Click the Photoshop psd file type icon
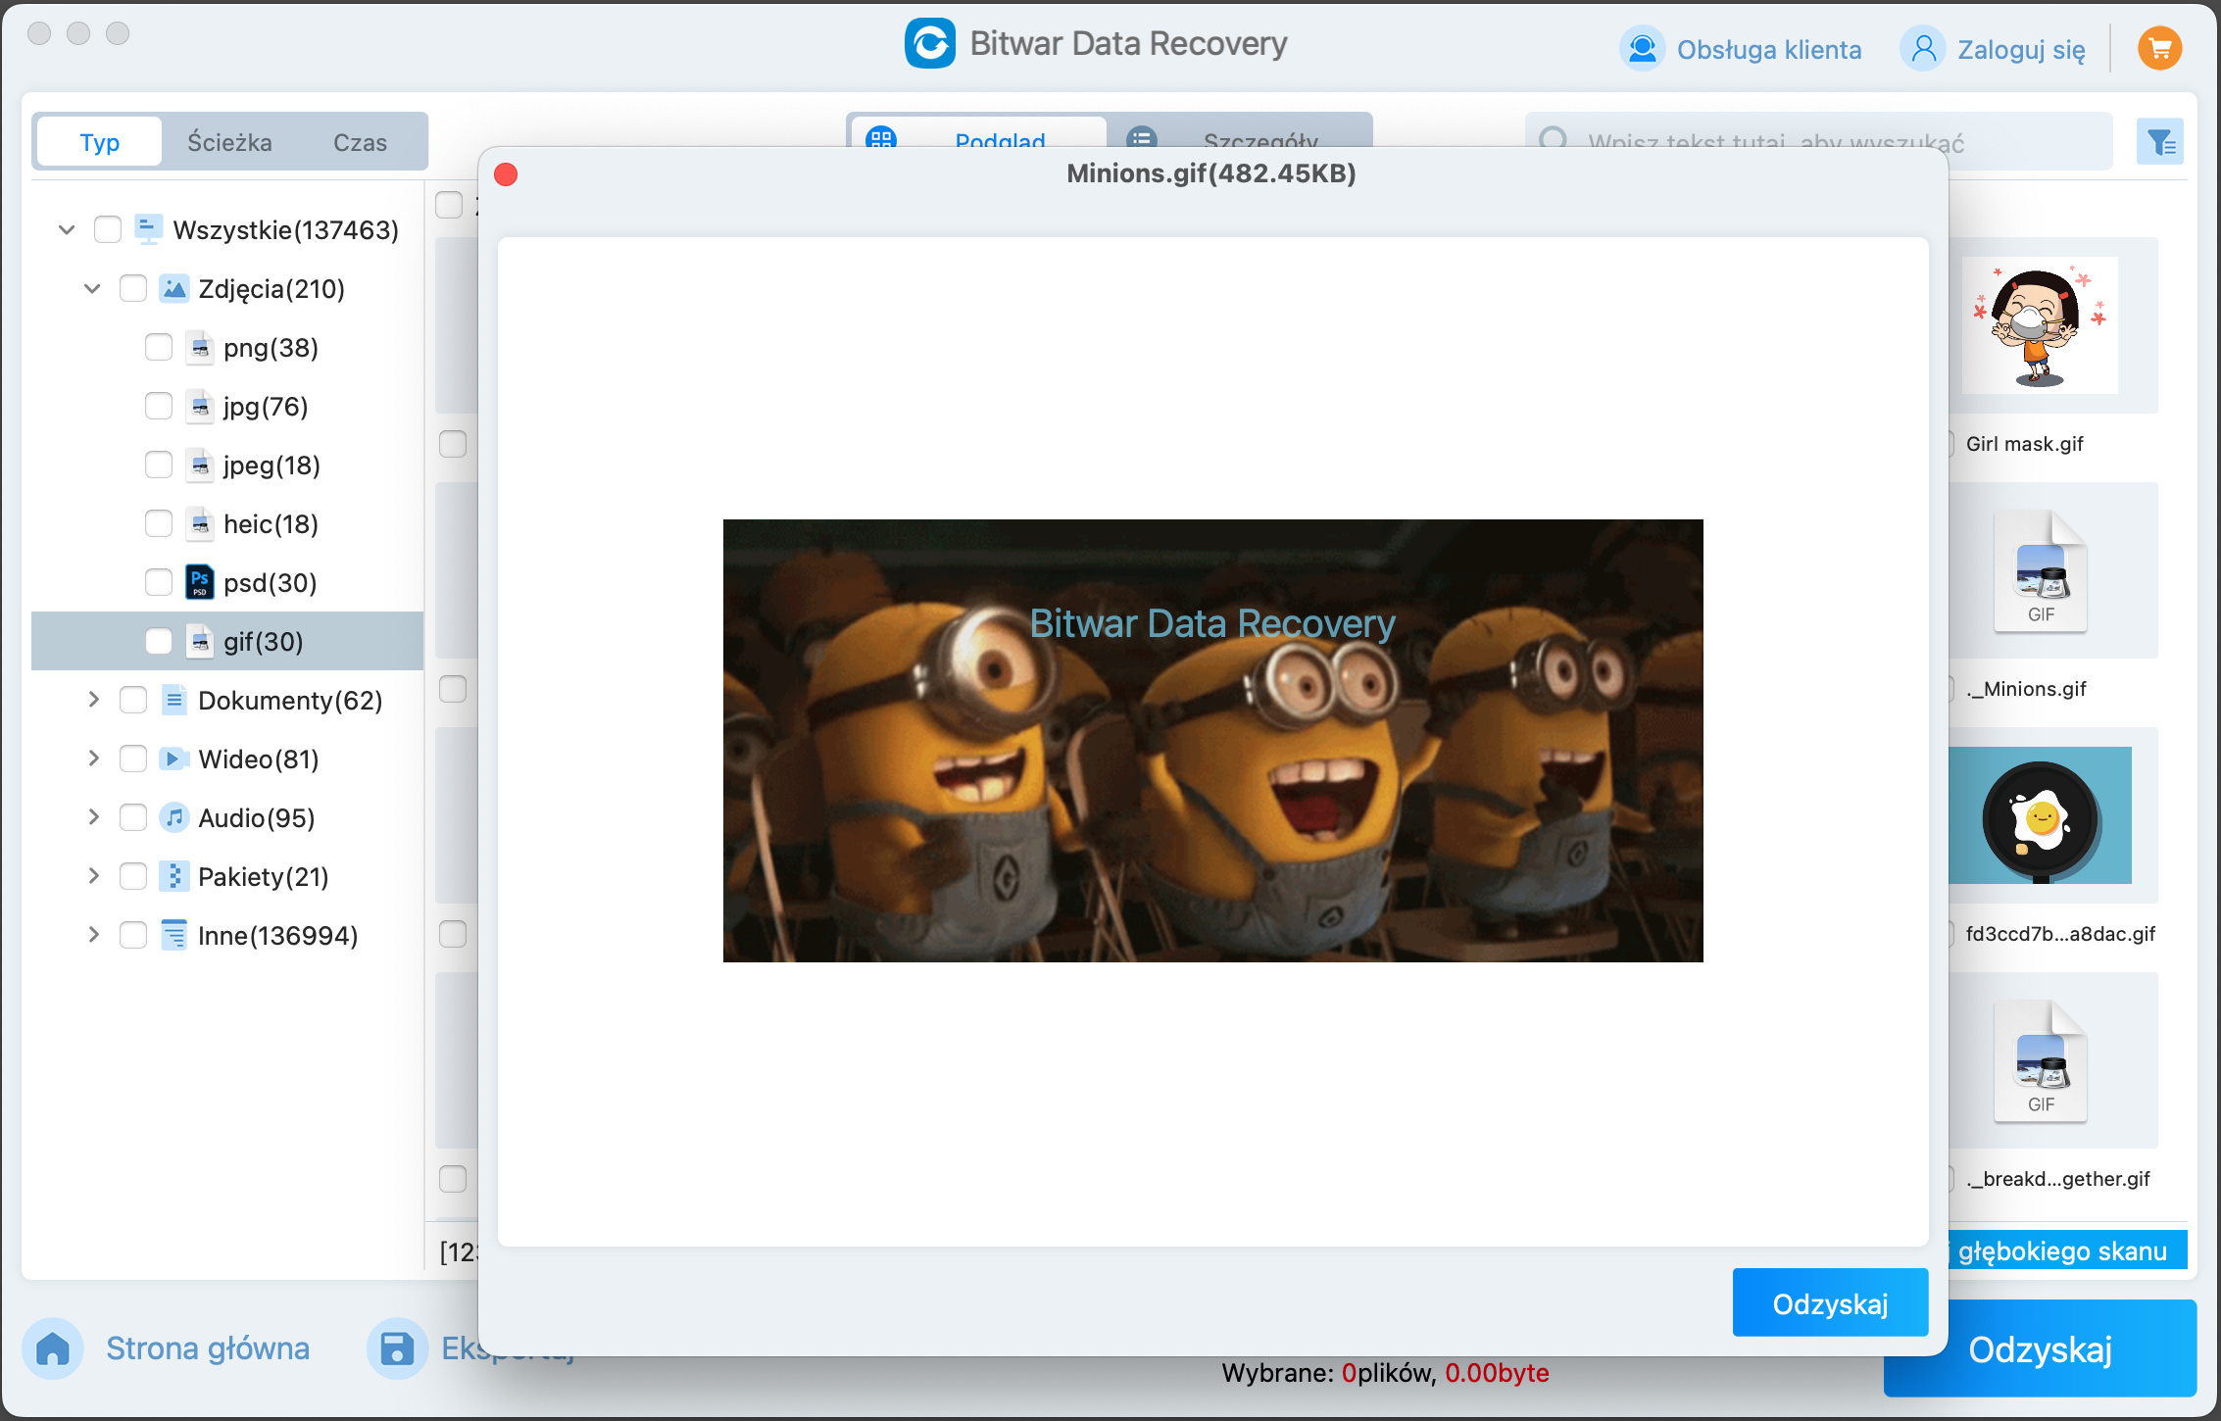This screenshot has width=2221, height=1421. pos(200,582)
